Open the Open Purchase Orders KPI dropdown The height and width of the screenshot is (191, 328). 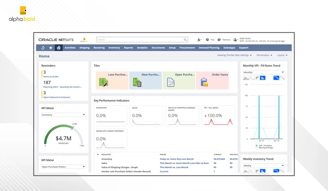tap(64, 167)
